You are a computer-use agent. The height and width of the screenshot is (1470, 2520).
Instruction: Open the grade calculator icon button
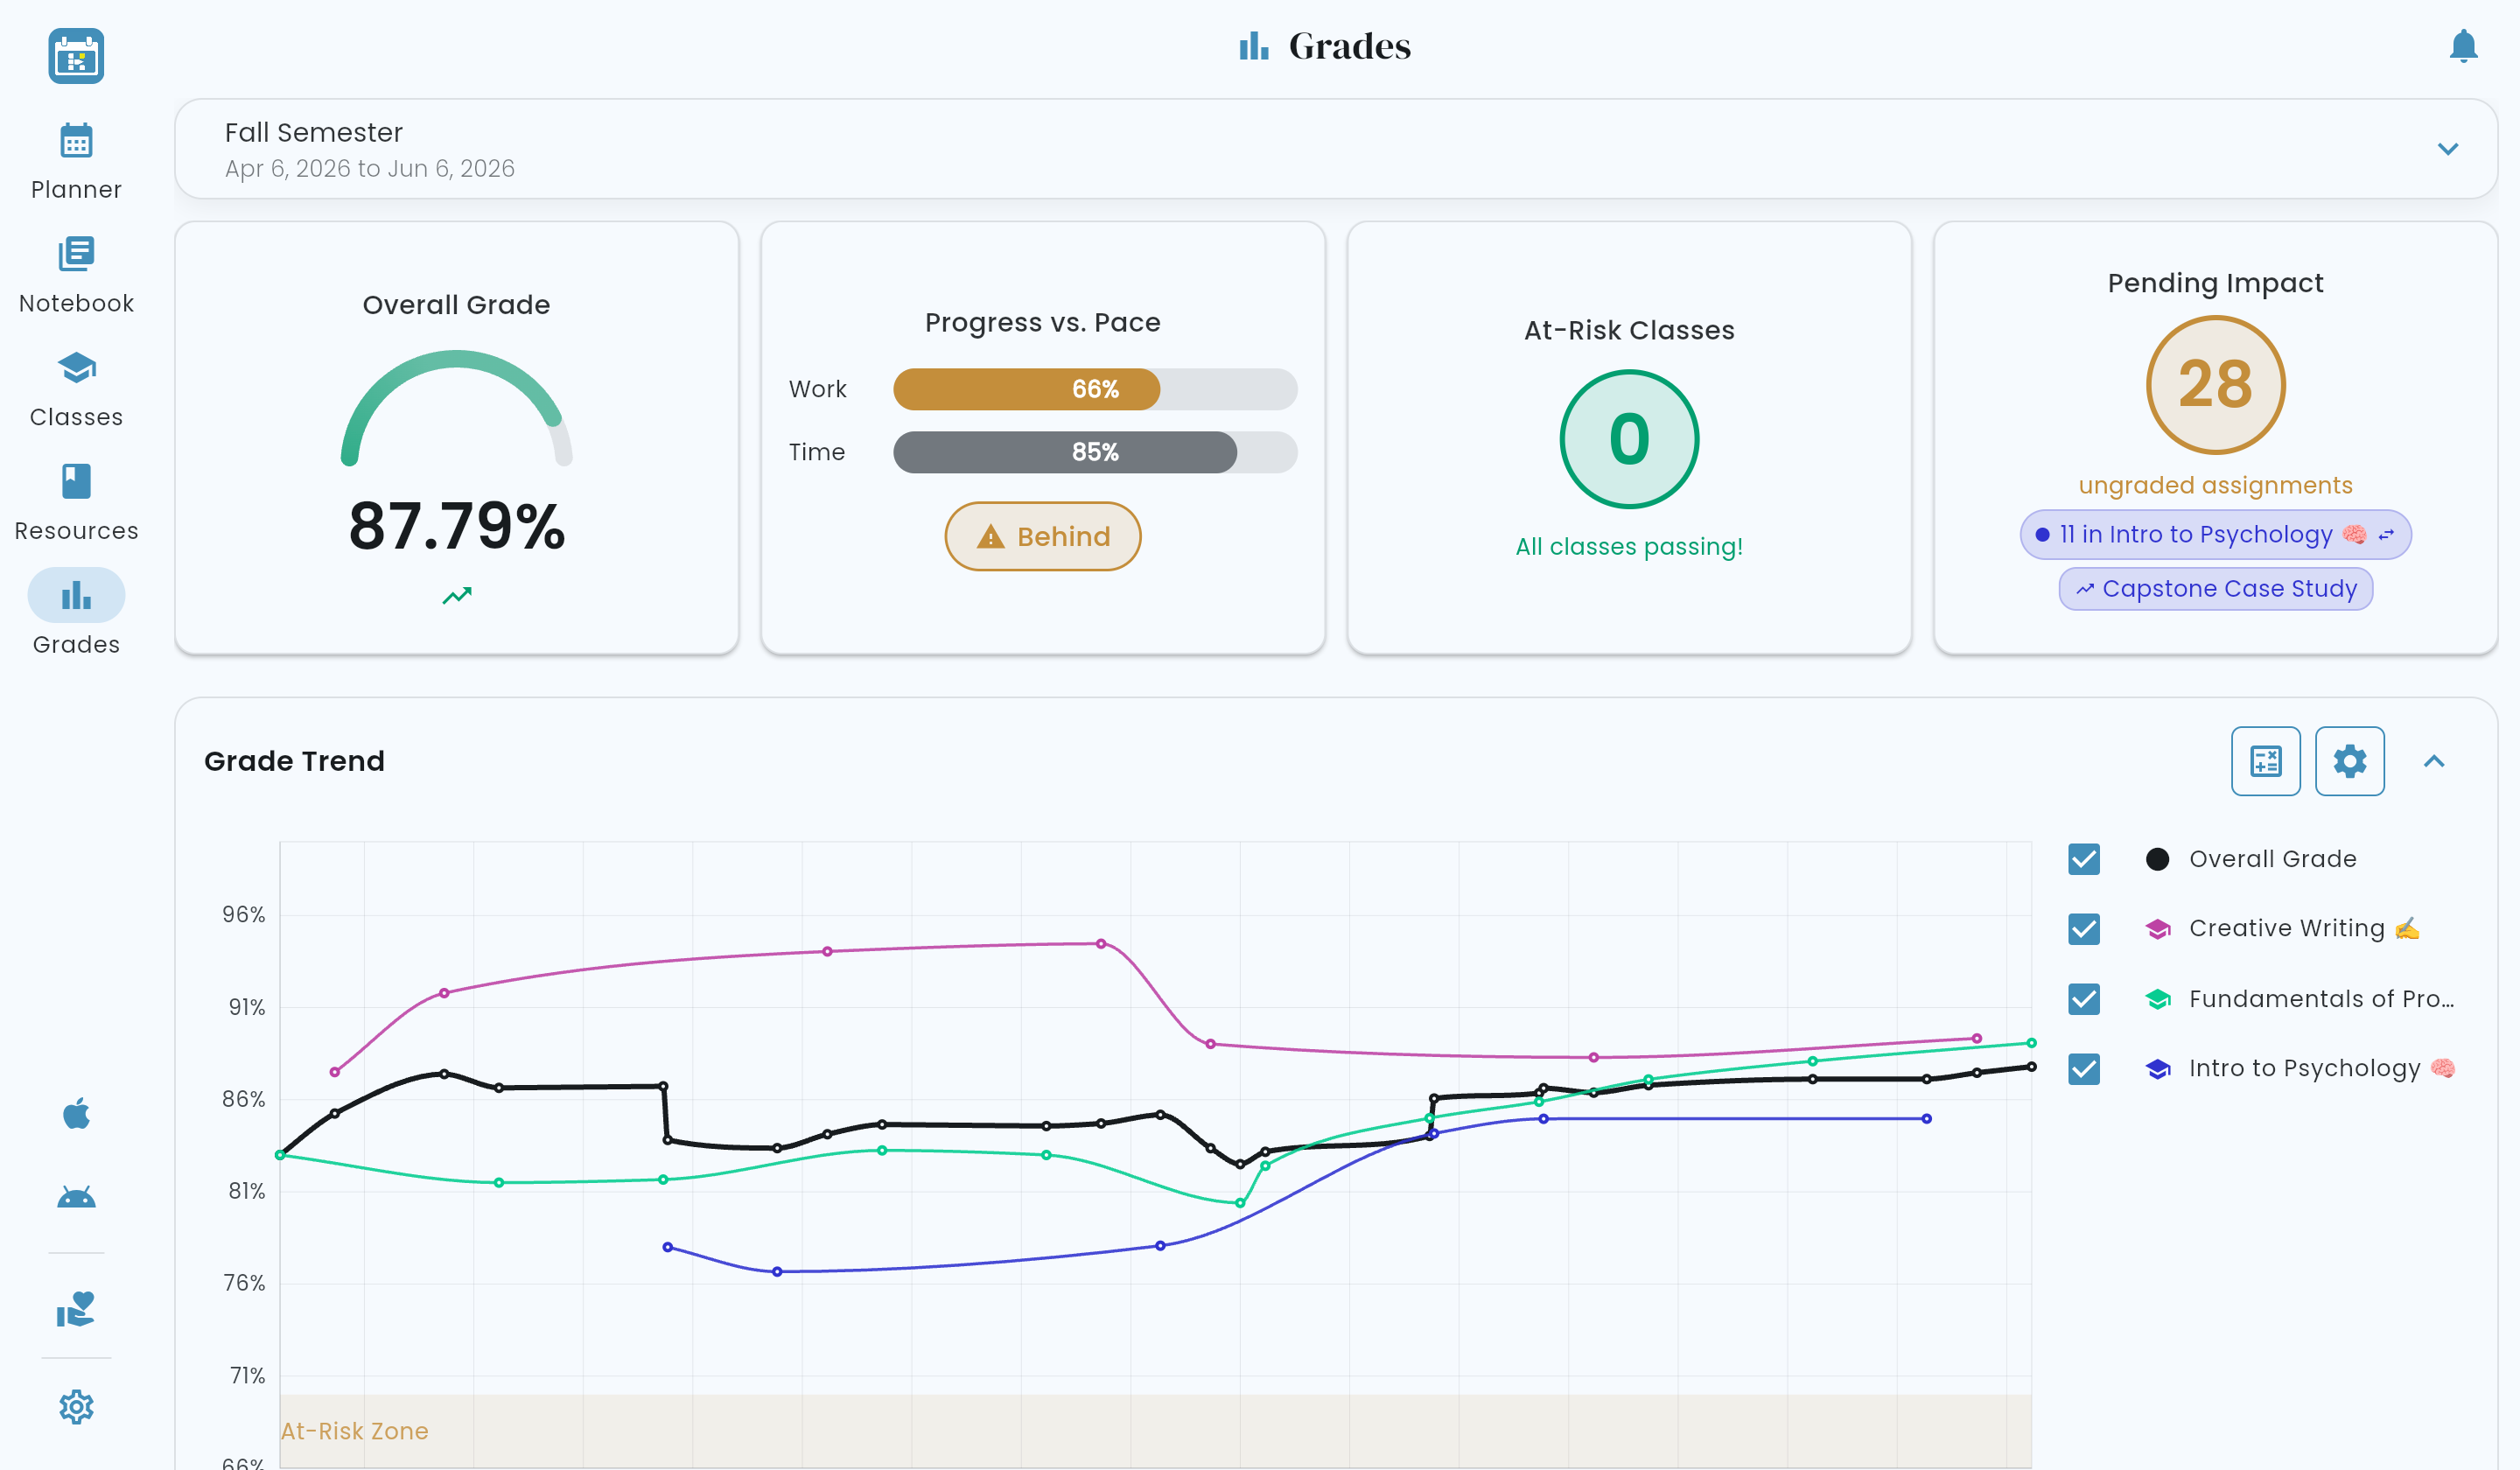pos(2265,761)
